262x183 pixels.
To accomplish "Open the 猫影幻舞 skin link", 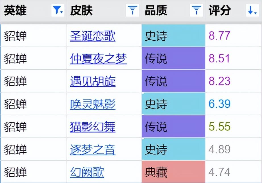I will click(x=93, y=127).
